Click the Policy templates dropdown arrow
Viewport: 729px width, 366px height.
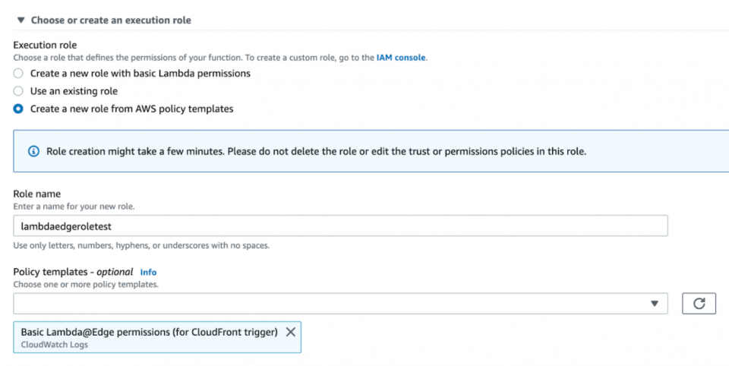(x=655, y=304)
